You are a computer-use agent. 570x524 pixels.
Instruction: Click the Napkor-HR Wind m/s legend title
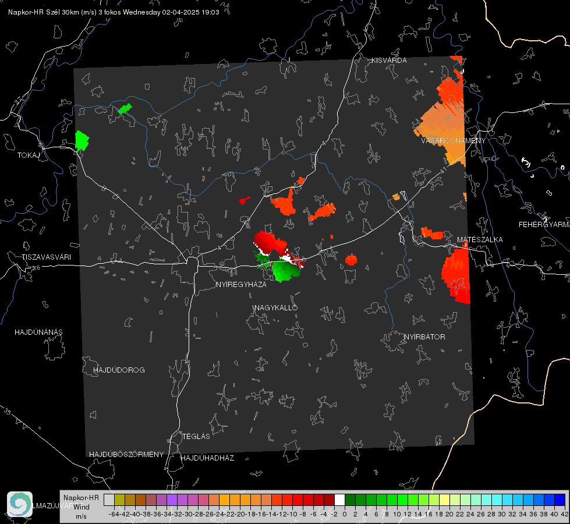tap(81, 507)
